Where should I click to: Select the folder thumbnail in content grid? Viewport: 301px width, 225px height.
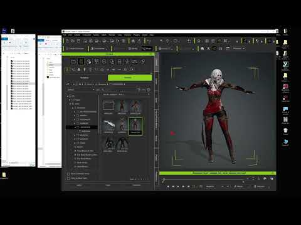108,106
